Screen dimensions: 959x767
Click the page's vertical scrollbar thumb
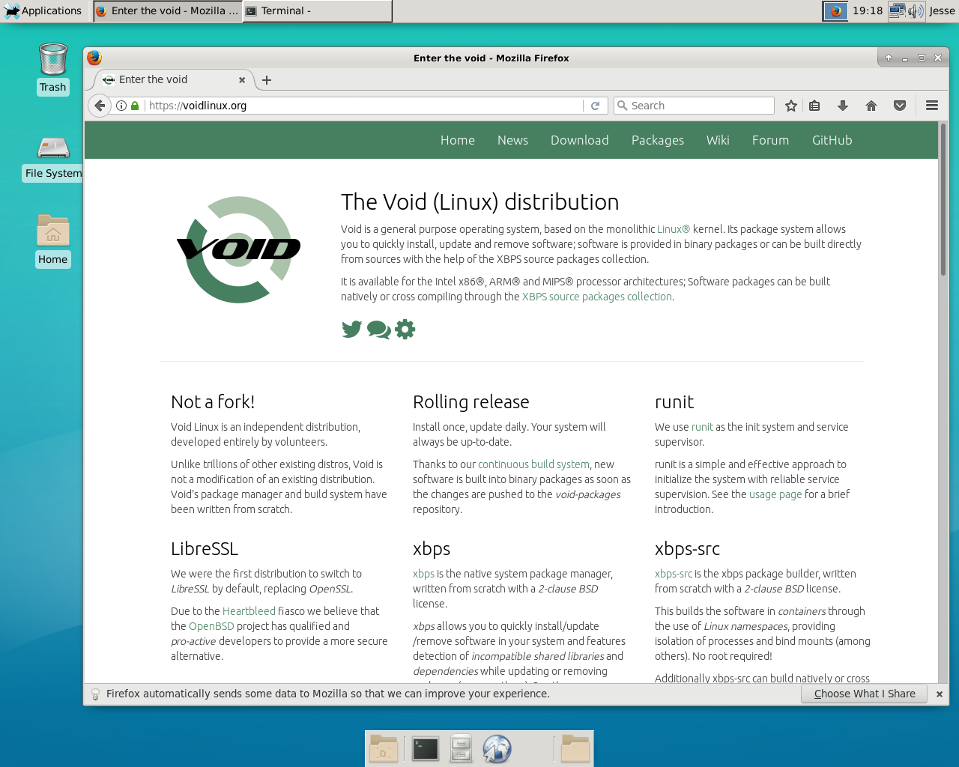click(943, 198)
